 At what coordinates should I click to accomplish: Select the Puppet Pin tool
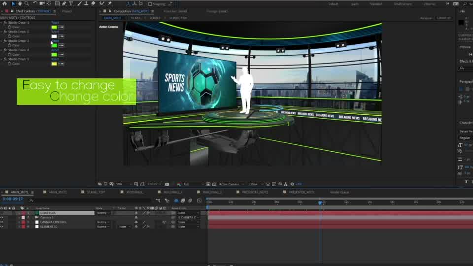[109, 3]
